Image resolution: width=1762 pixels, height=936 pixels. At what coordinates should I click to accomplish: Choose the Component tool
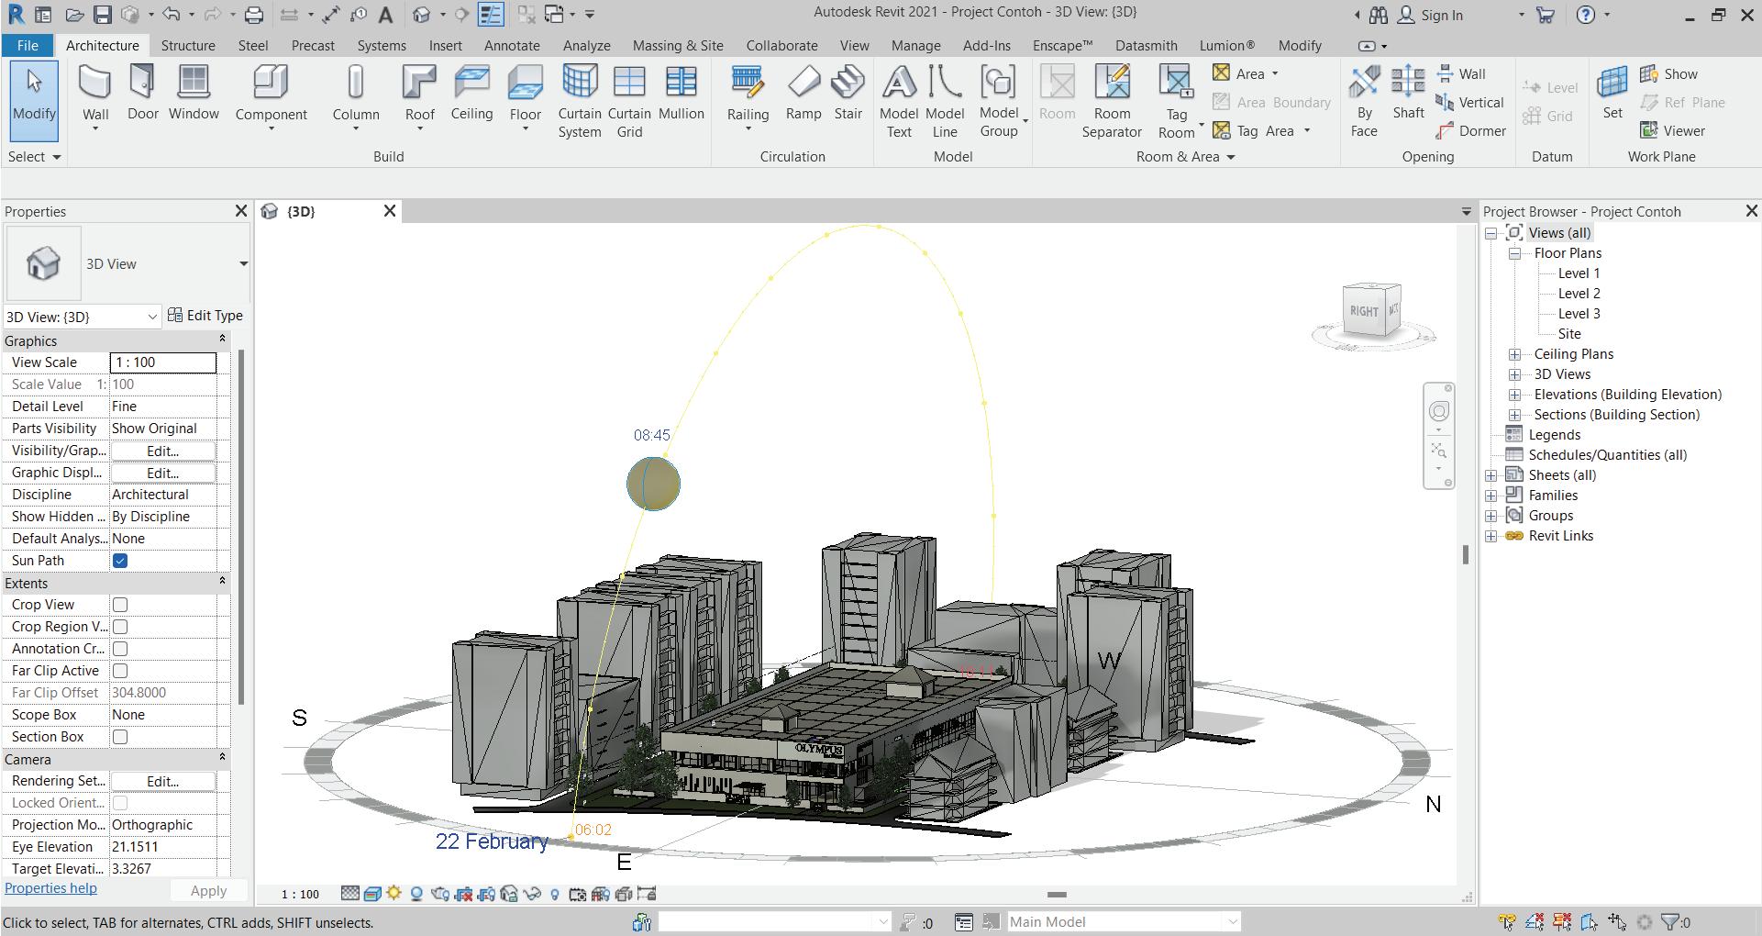point(271,96)
